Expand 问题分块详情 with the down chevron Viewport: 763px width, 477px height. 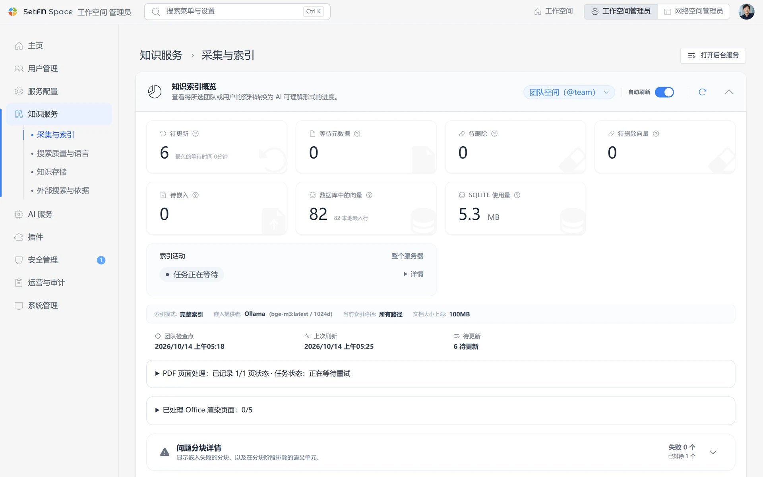(713, 452)
